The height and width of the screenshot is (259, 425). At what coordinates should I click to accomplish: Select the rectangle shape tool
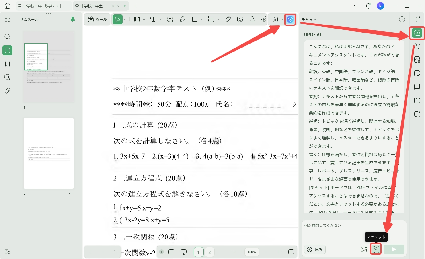click(195, 19)
